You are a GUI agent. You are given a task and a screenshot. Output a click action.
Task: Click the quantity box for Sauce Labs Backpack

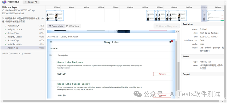(54, 63)
